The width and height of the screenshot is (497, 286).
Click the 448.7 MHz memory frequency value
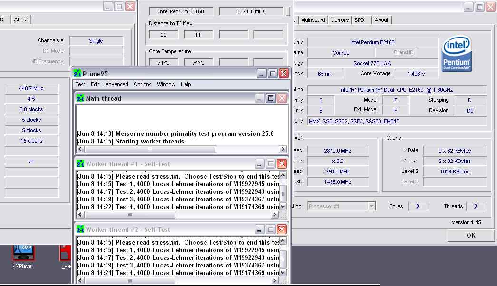coord(31,88)
